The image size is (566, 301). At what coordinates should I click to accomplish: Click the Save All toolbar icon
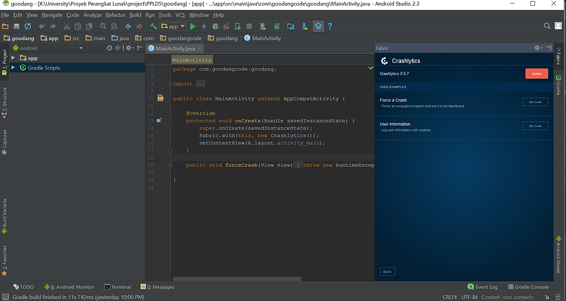[x=16, y=27]
